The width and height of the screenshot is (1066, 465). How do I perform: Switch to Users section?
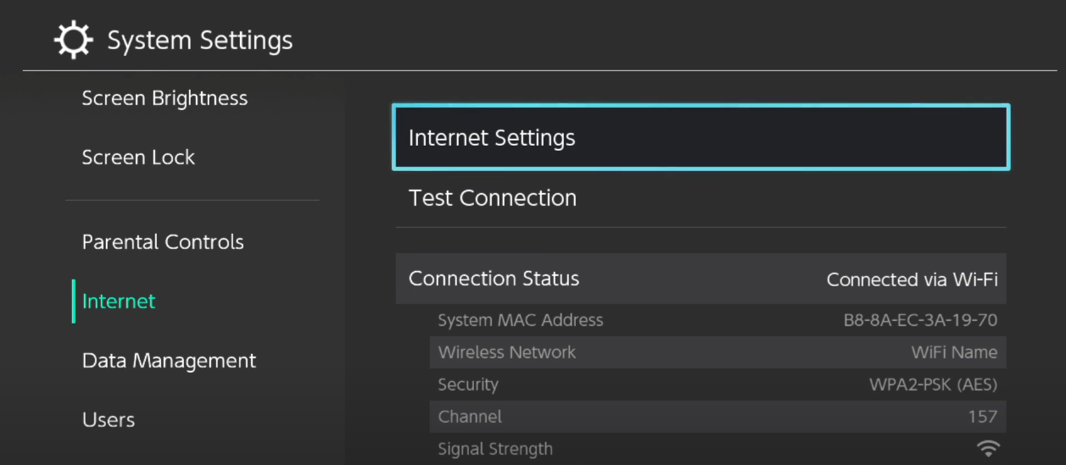click(109, 420)
